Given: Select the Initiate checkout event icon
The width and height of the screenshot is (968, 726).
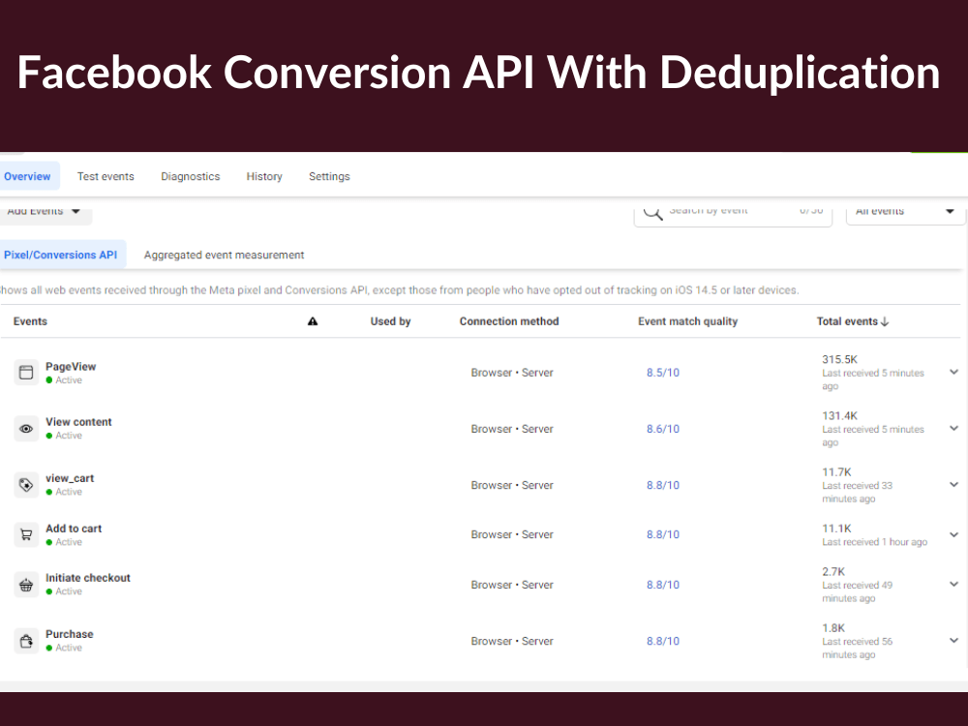Looking at the screenshot, I should [26, 583].
